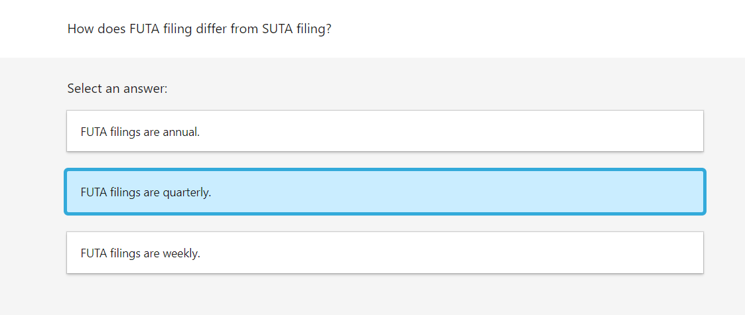Click the white answer box above the highlighted one
Image resolution: width=745 pixels, height=315 pixels.
pos(385,131)
